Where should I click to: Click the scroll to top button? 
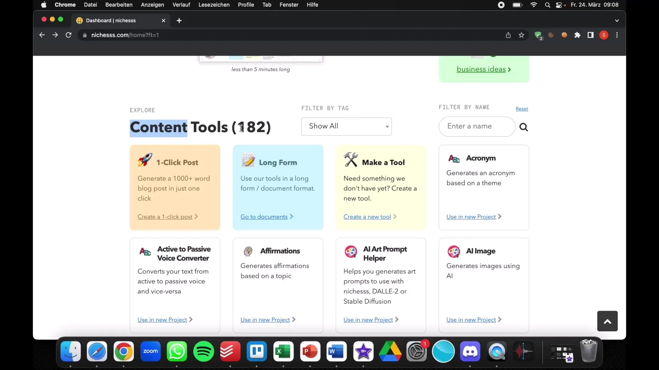[608, 321]
